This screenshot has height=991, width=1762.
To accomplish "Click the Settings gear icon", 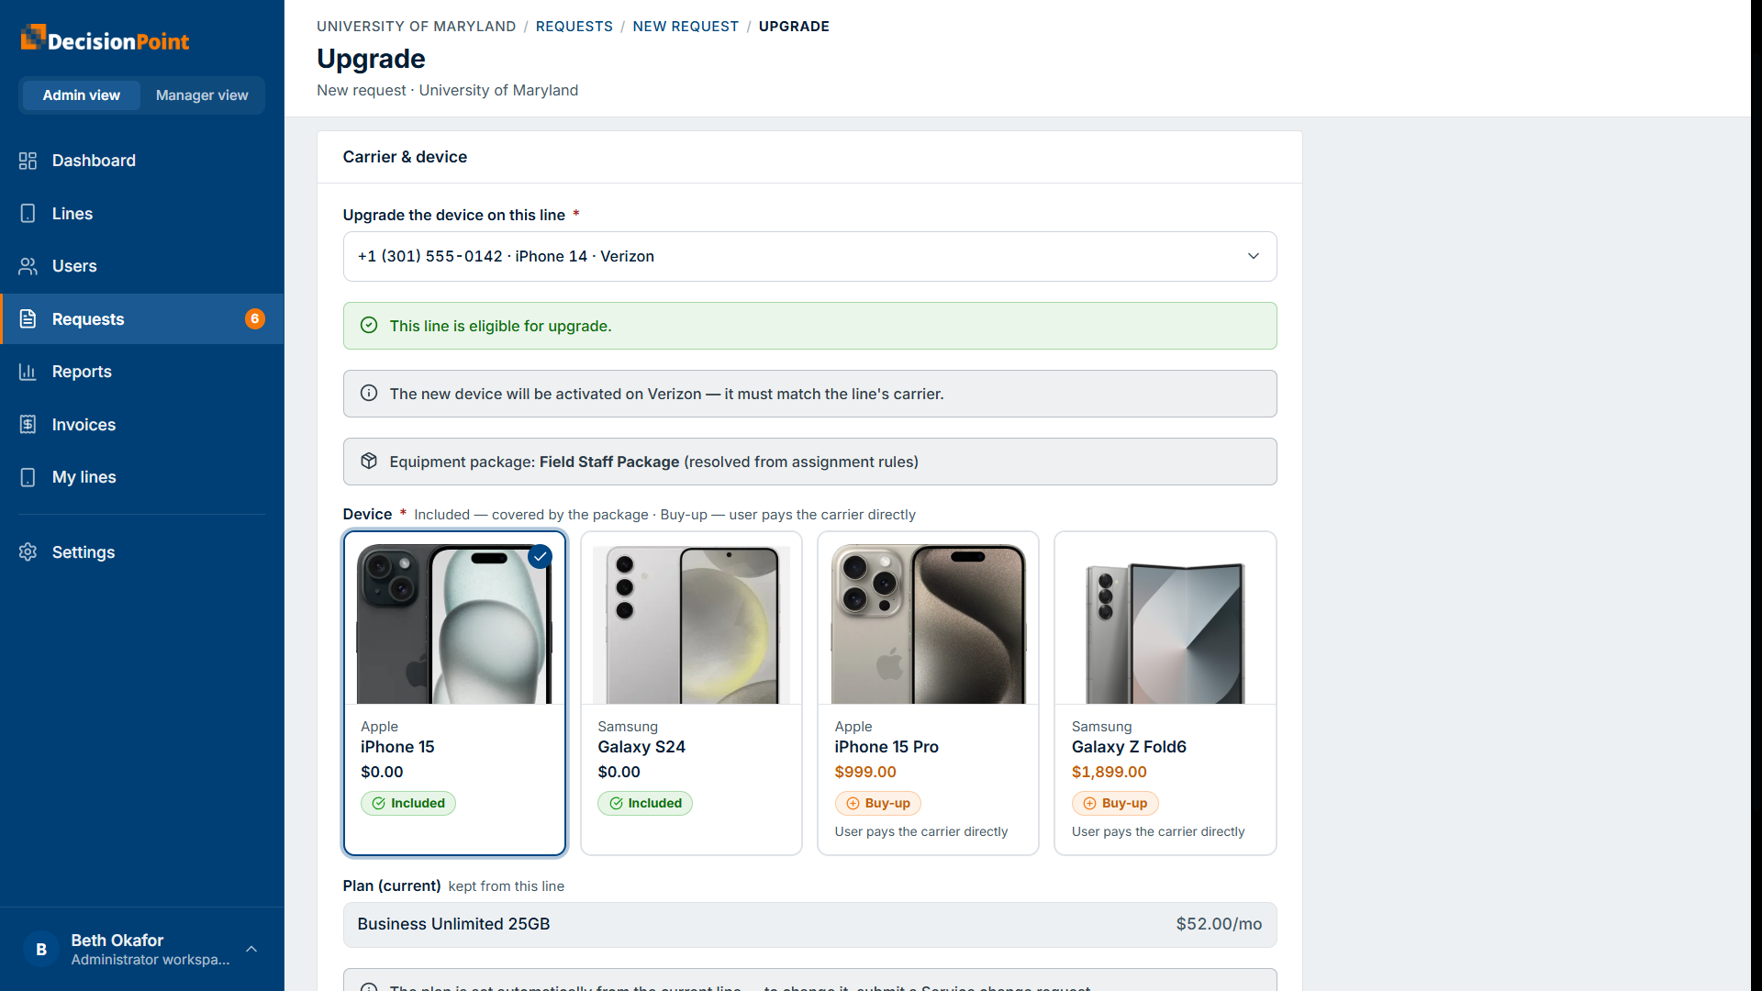I will 28,552.
